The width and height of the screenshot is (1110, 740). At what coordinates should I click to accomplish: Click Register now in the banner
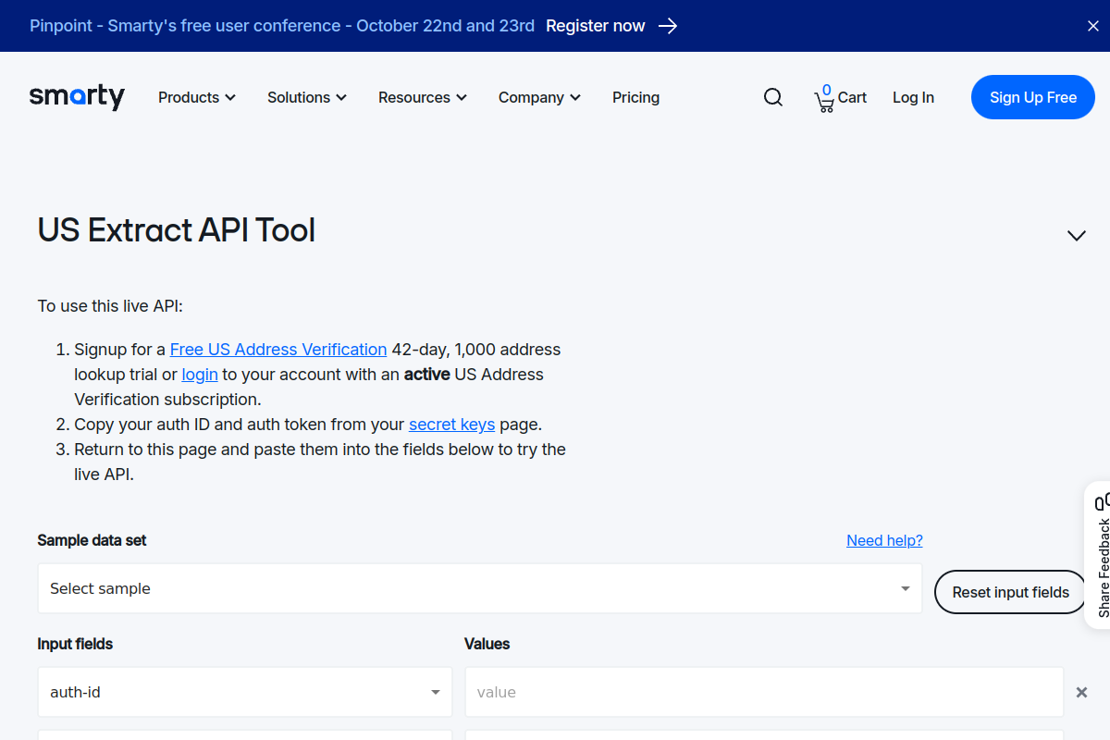(596, 26)
